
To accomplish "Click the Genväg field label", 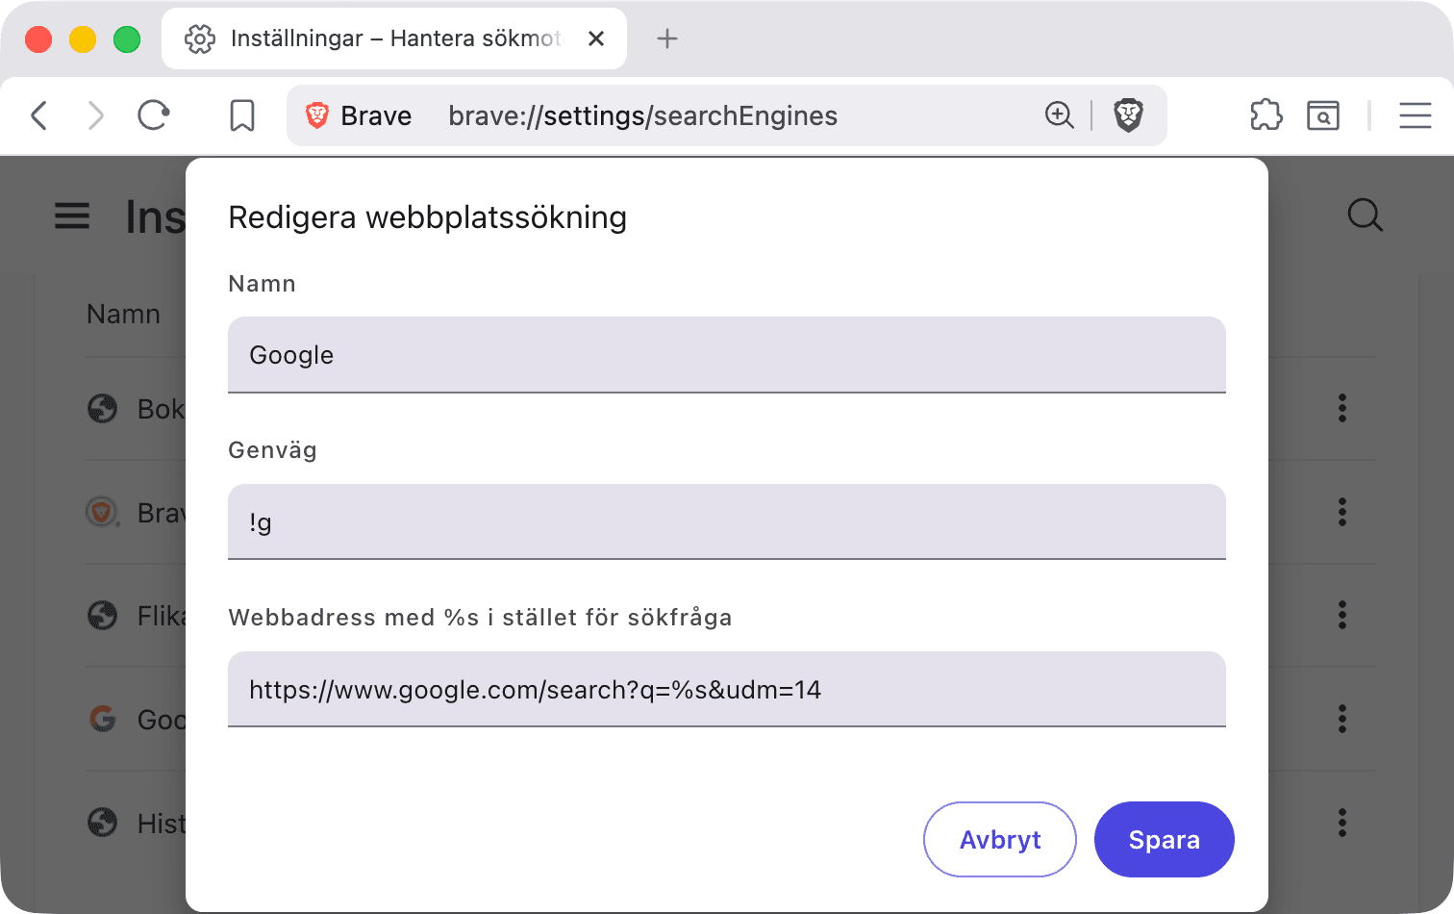I will [x=272, y=450].
